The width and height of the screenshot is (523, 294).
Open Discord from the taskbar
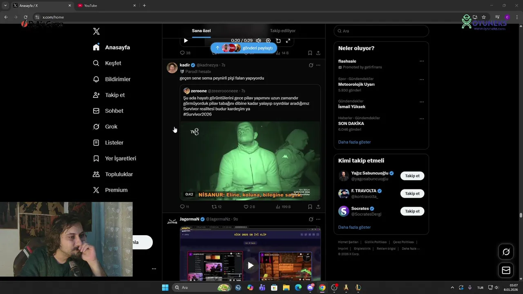(x=310, y=287)
